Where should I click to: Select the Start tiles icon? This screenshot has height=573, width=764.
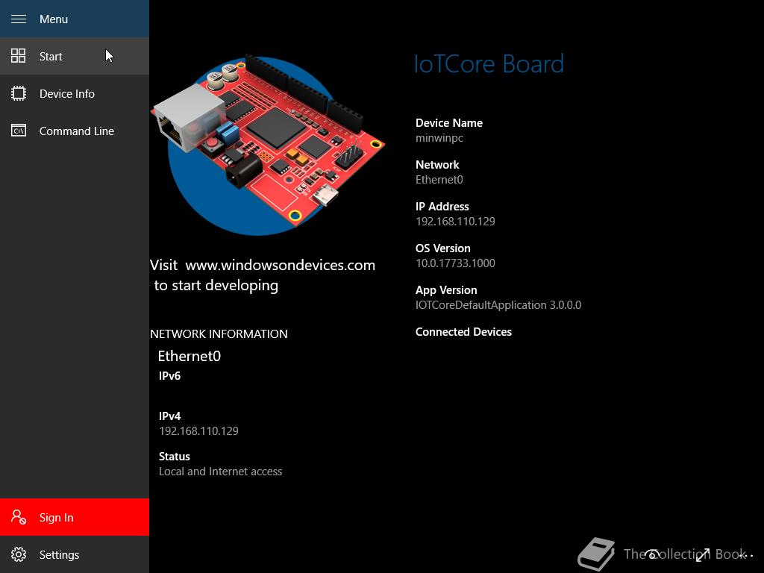click(x=19, y=56)
